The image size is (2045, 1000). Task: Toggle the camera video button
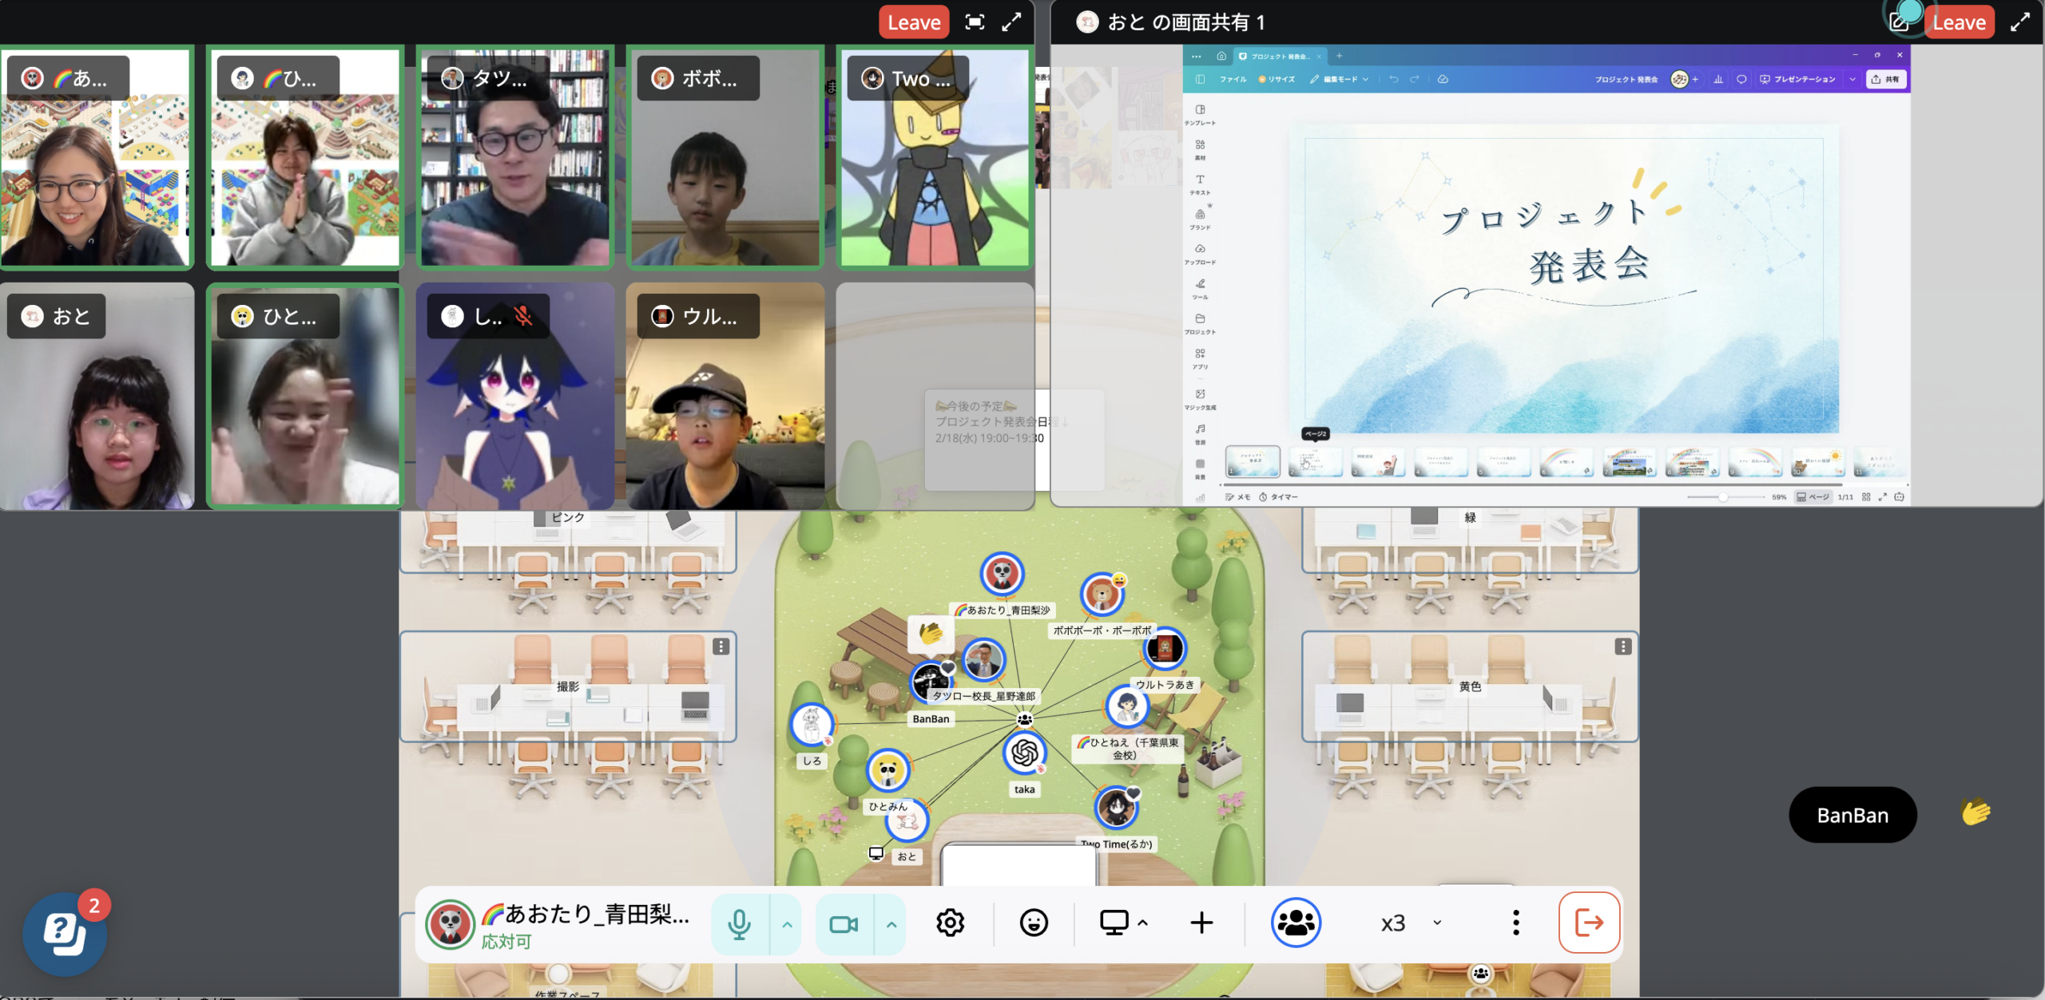click(844, 924)
